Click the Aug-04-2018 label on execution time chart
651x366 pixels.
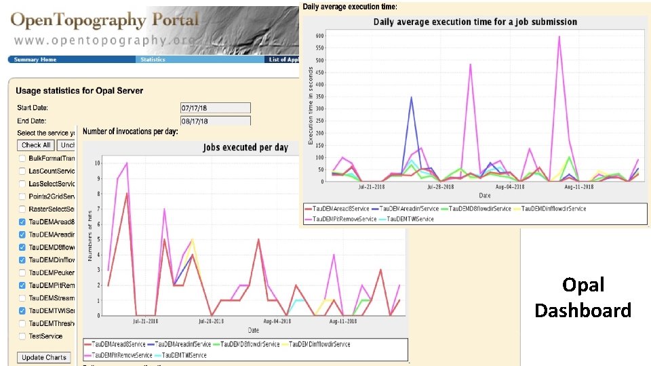(510, 187)
